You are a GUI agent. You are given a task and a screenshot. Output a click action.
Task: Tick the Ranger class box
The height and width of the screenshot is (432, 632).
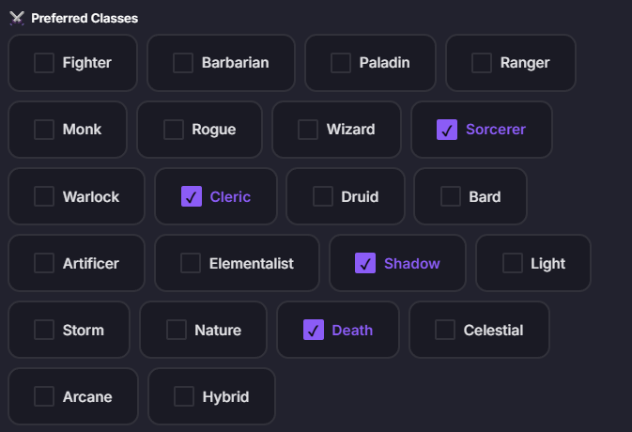point(482,63)
